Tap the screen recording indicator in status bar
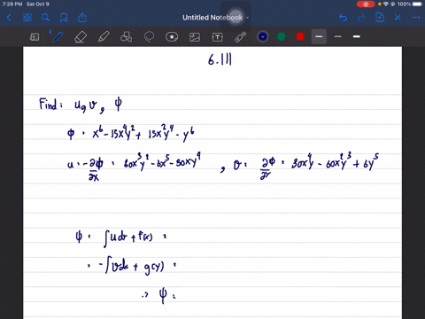The width and height of the screenshot is (425, 319). (366, 4)
